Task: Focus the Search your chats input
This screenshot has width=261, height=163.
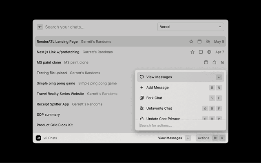Action: point(98,27)
